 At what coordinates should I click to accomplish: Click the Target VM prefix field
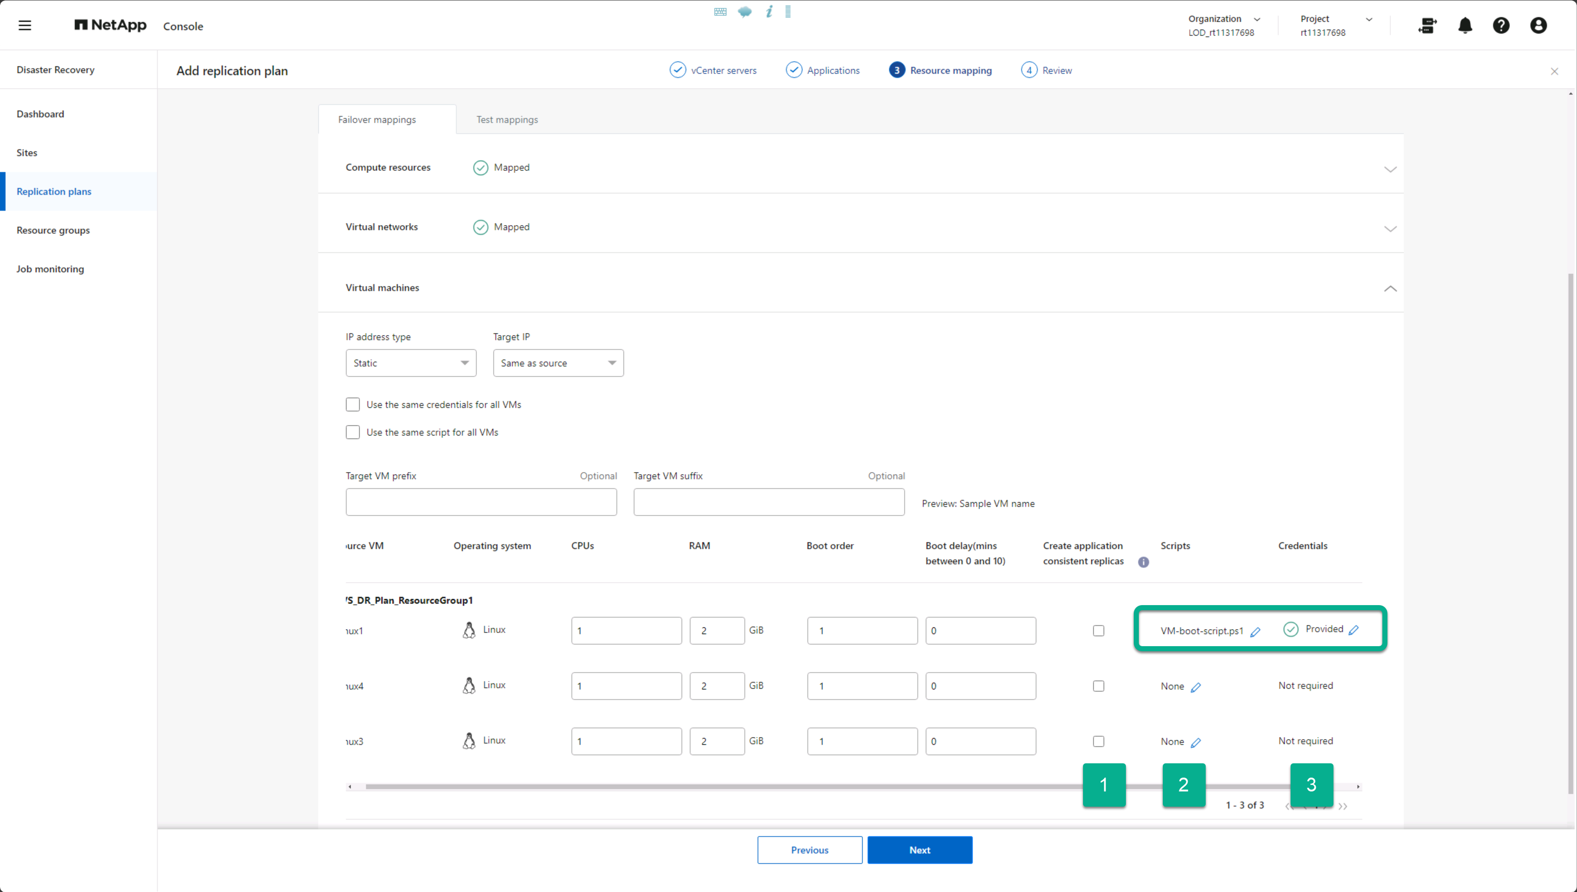point(481,502)
